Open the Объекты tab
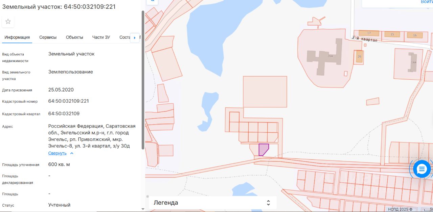The image size is (433, 212). point(74,37)
